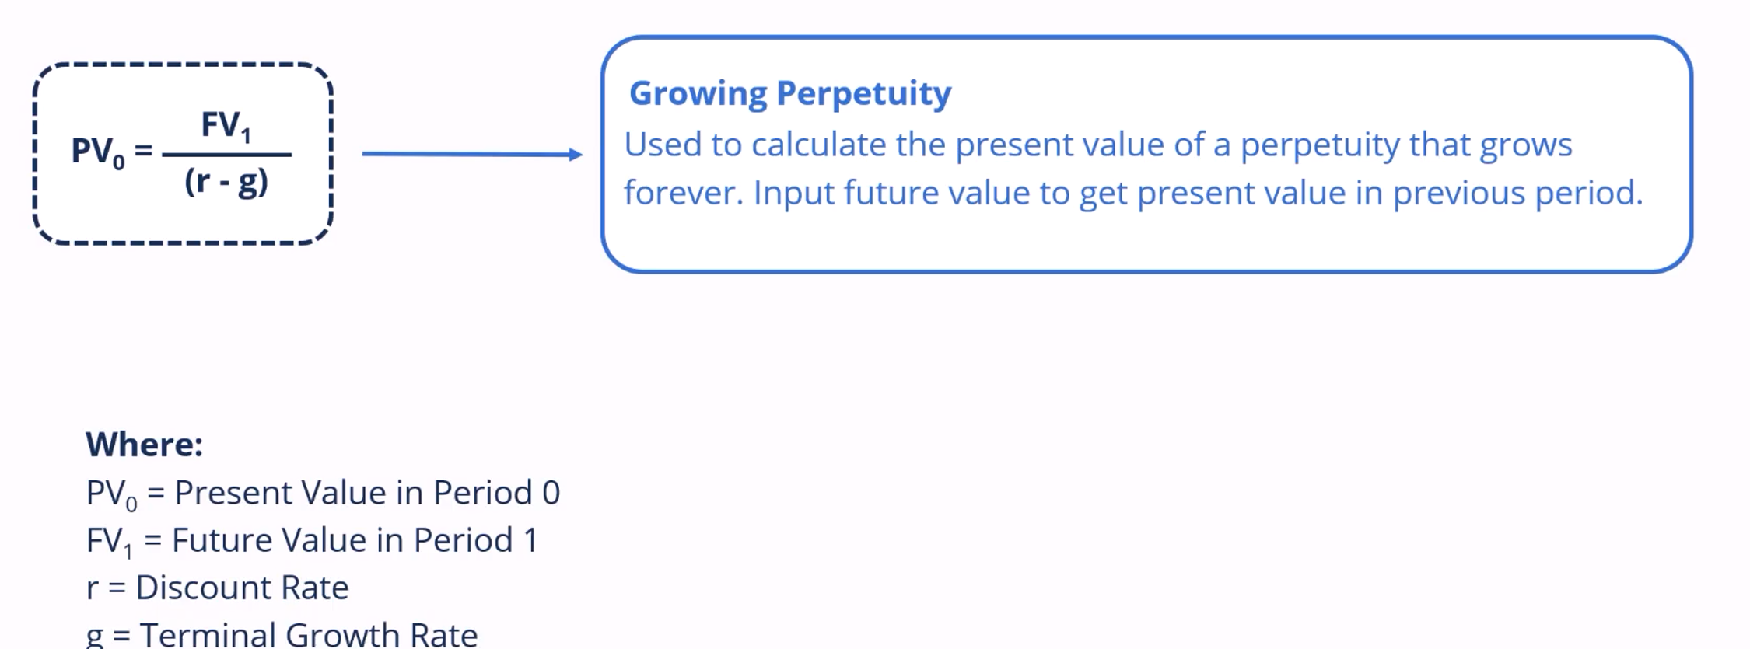Screen dimensions: 1750x649
Task: Click the word "forever" in the description
Action: point(682,193)
